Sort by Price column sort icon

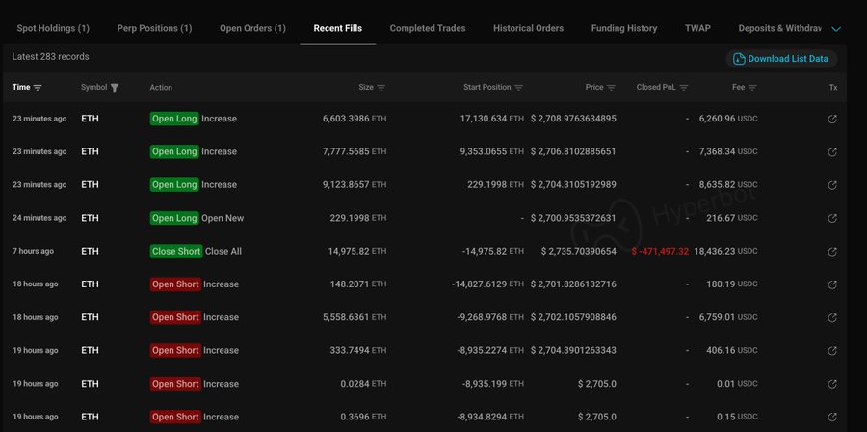coord(611,88)
